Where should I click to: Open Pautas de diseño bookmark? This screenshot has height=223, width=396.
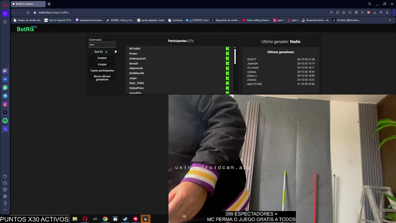(28, 20)
